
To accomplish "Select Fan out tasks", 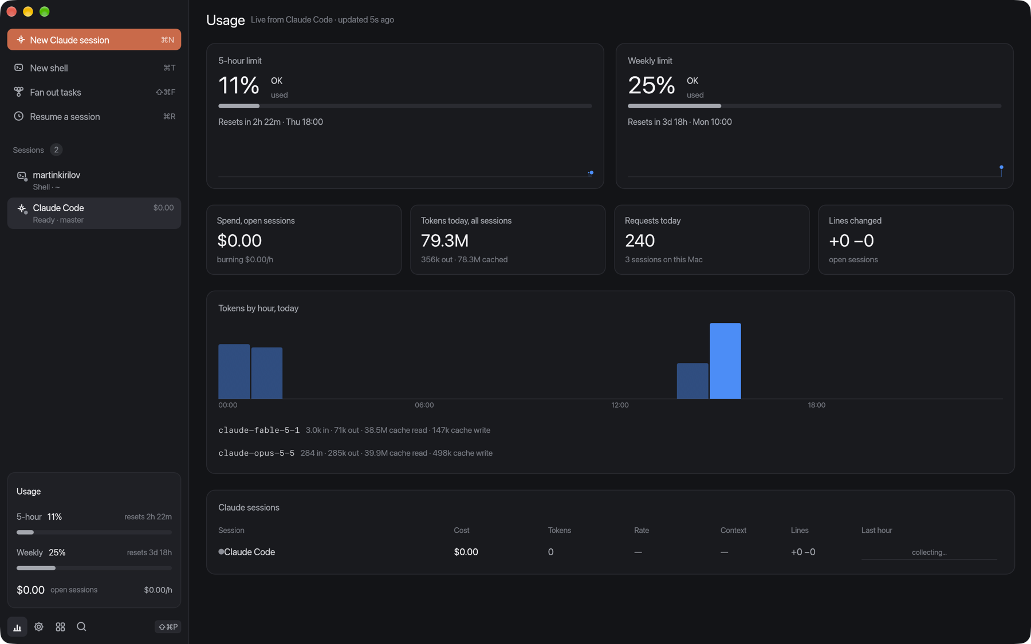I will 94,92.
